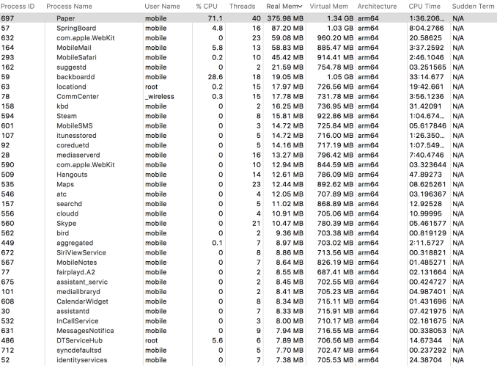Screen dimensions: 497x366
Task: Sort by the User Name column header
Action: (162, 7)
